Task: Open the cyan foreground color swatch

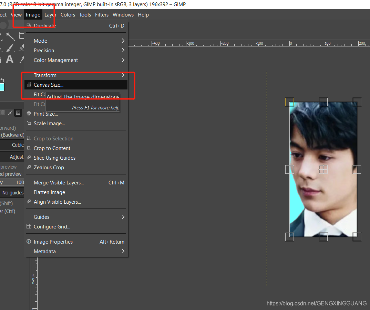Action: tap(2, 87)
